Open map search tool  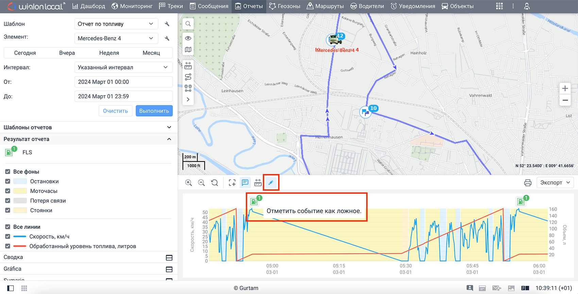click(188, 24)
